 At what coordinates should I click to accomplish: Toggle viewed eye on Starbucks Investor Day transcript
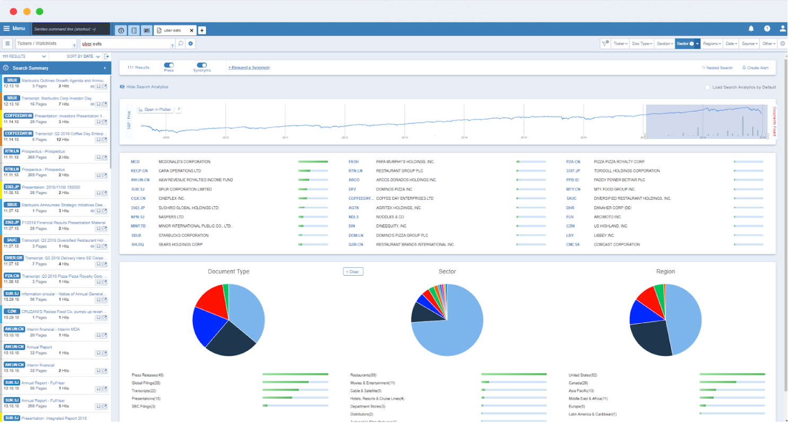(92, 104)
